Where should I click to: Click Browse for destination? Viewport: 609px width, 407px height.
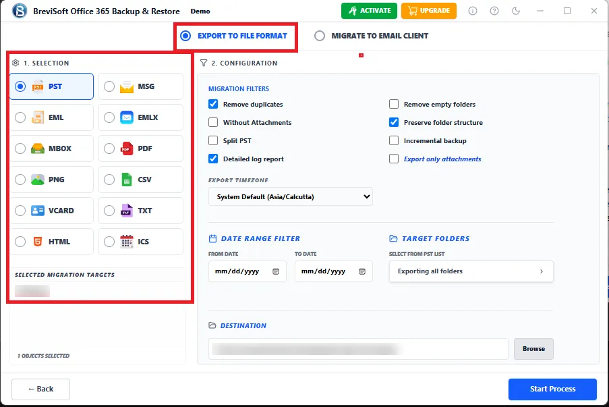(533, 349)
